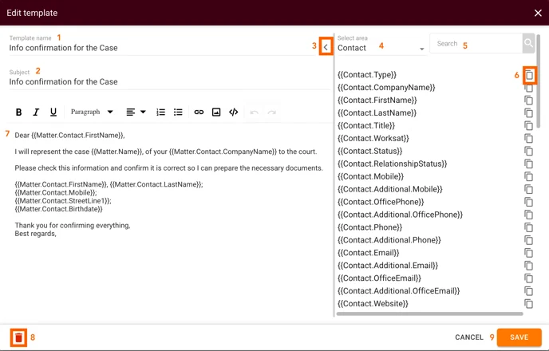
Task: Open the source code view icon
Action: point(234,112)
